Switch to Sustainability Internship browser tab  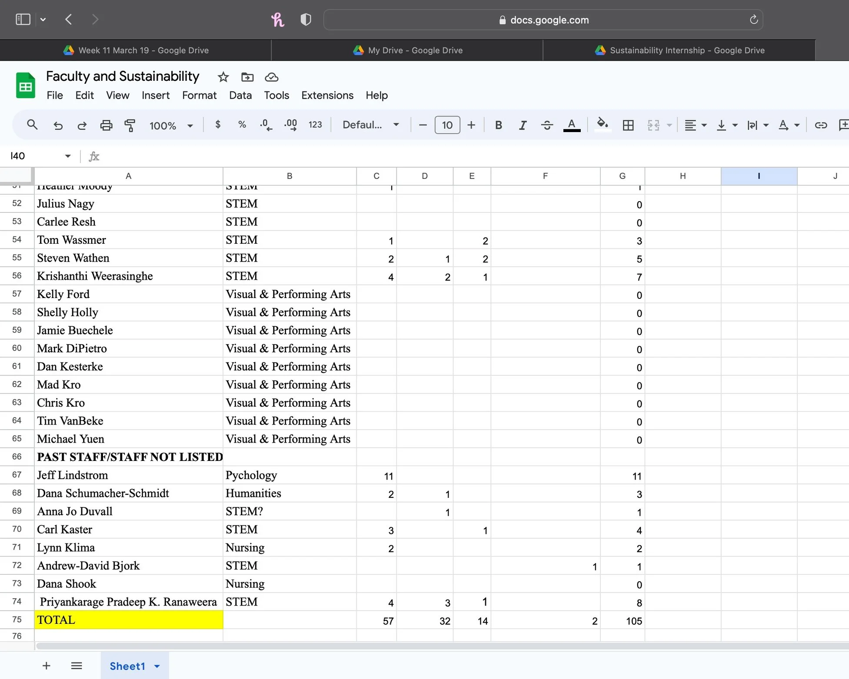[x=679, y=50]
